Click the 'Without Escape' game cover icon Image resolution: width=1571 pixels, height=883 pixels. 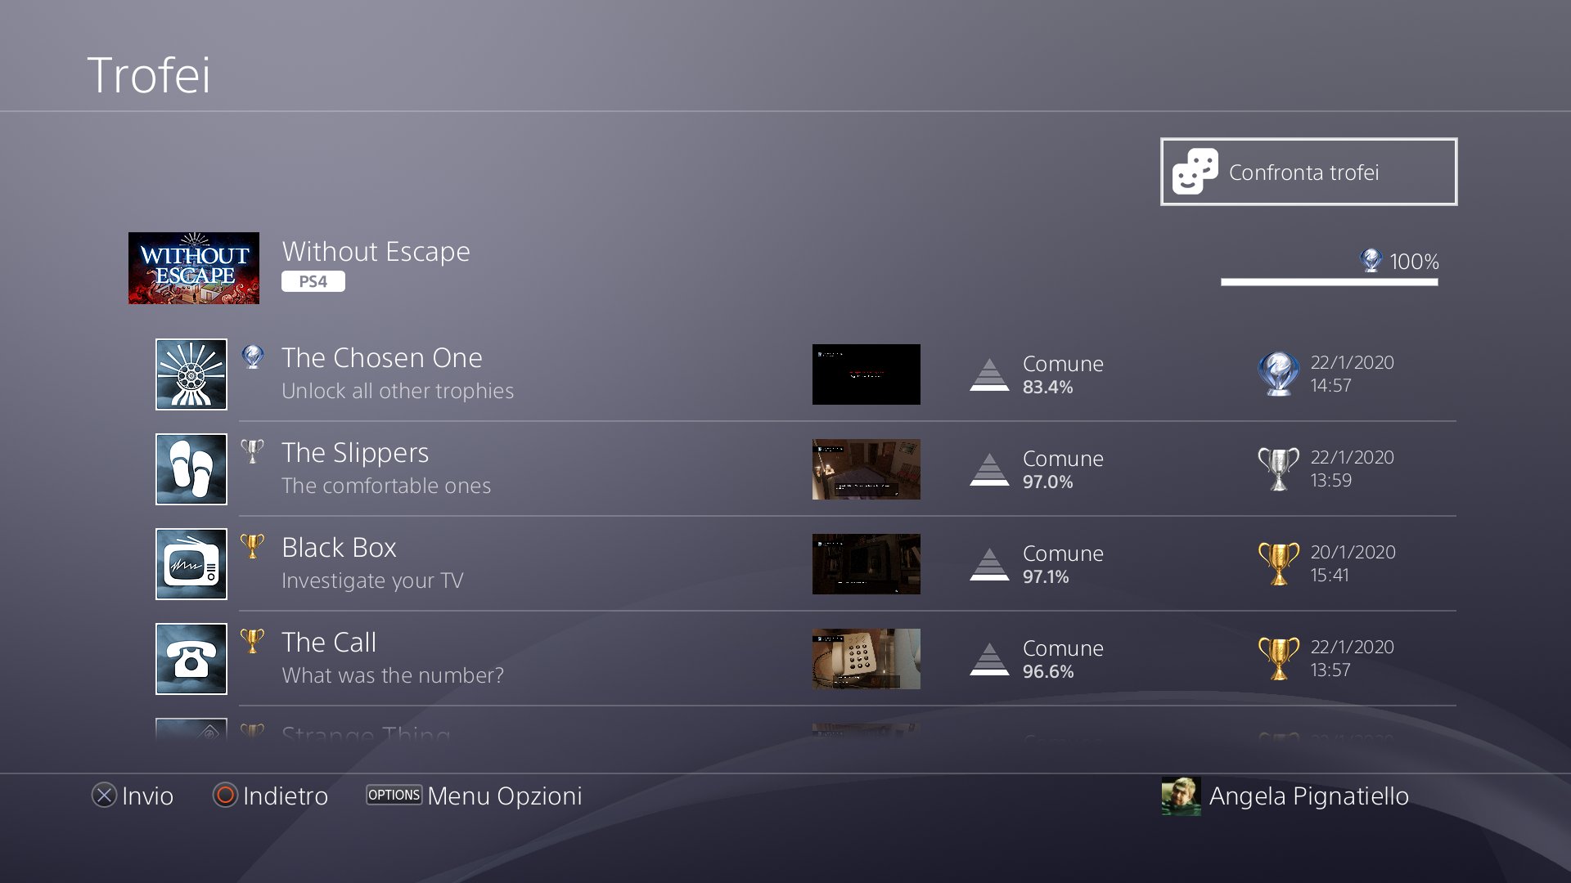tap(194, 267)
